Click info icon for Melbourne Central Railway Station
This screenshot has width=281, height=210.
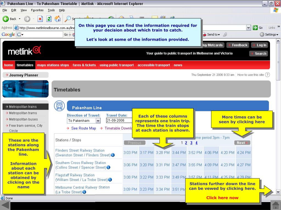click(x=84, y=192)
